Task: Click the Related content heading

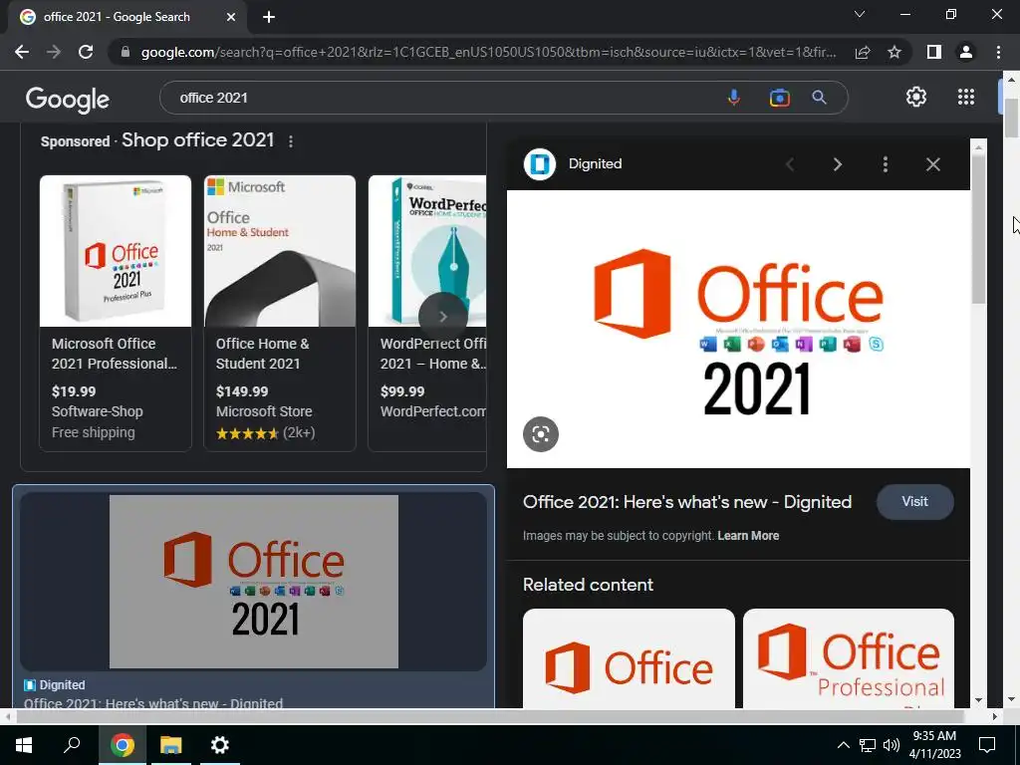Action: pos(588,585)
